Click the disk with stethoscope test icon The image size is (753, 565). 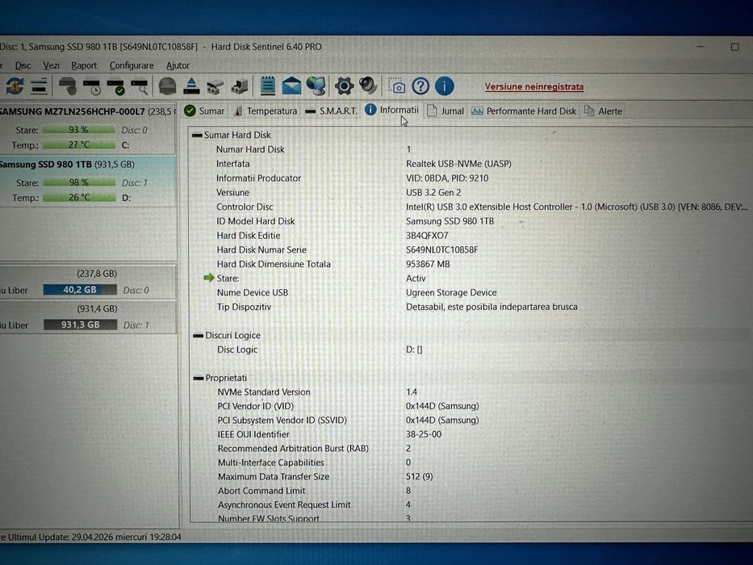(68, 86)
